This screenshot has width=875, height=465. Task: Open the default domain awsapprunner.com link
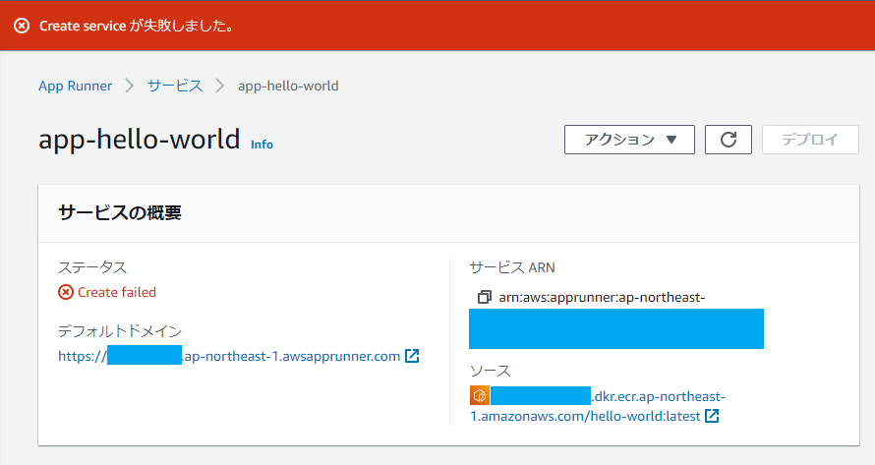(x=229, y=356)
